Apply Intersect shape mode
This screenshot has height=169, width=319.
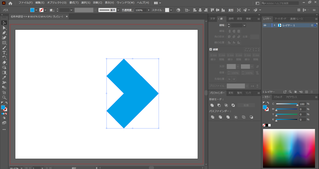(226, 105)
